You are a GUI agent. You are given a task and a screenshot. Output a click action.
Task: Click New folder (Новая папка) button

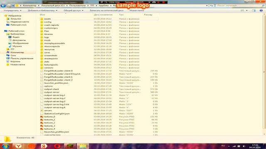pyautogui.click(x=137, y=10)
